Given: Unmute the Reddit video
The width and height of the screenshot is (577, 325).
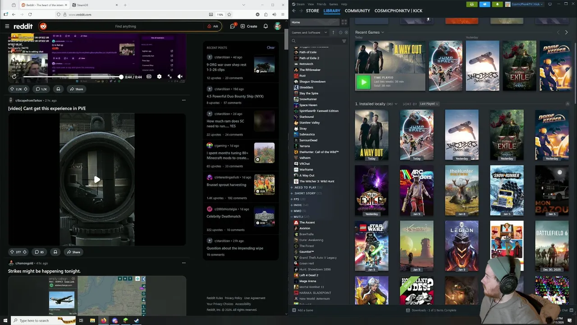Looking at the screenshot, I should coord(180,77).
